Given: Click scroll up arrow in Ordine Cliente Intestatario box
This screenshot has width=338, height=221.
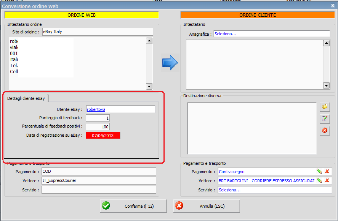Looking at the screenshot, I should 326,43.
